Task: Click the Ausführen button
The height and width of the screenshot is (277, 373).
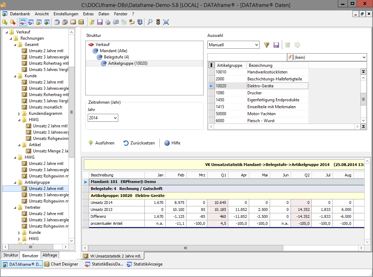Action: 101,143
